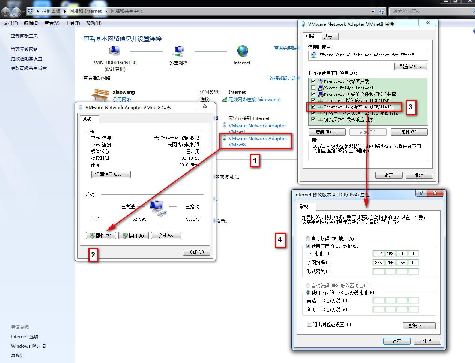
Task: Open 更改适配器设置 in the sidebar
Action: point(27,58)
